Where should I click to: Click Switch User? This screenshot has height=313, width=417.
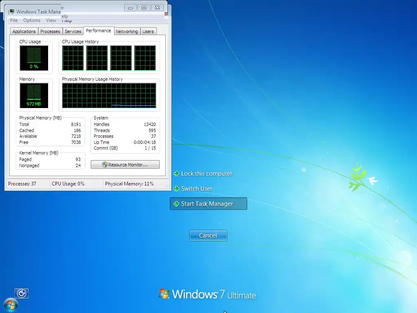point(197,189)
